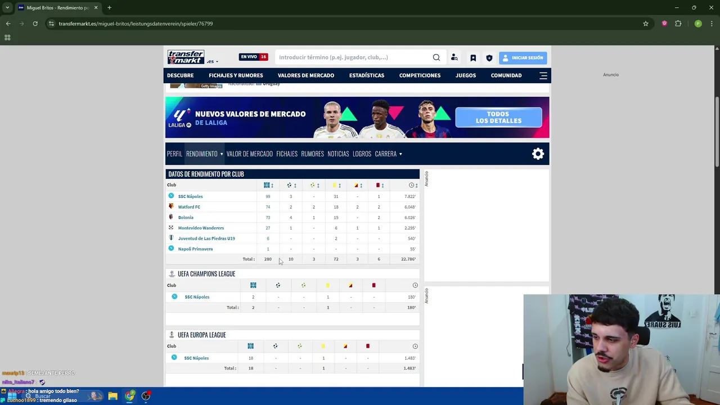Expand the RENDIMIENTO submenu arrow
720x405 pixels.
coord(222,154)
